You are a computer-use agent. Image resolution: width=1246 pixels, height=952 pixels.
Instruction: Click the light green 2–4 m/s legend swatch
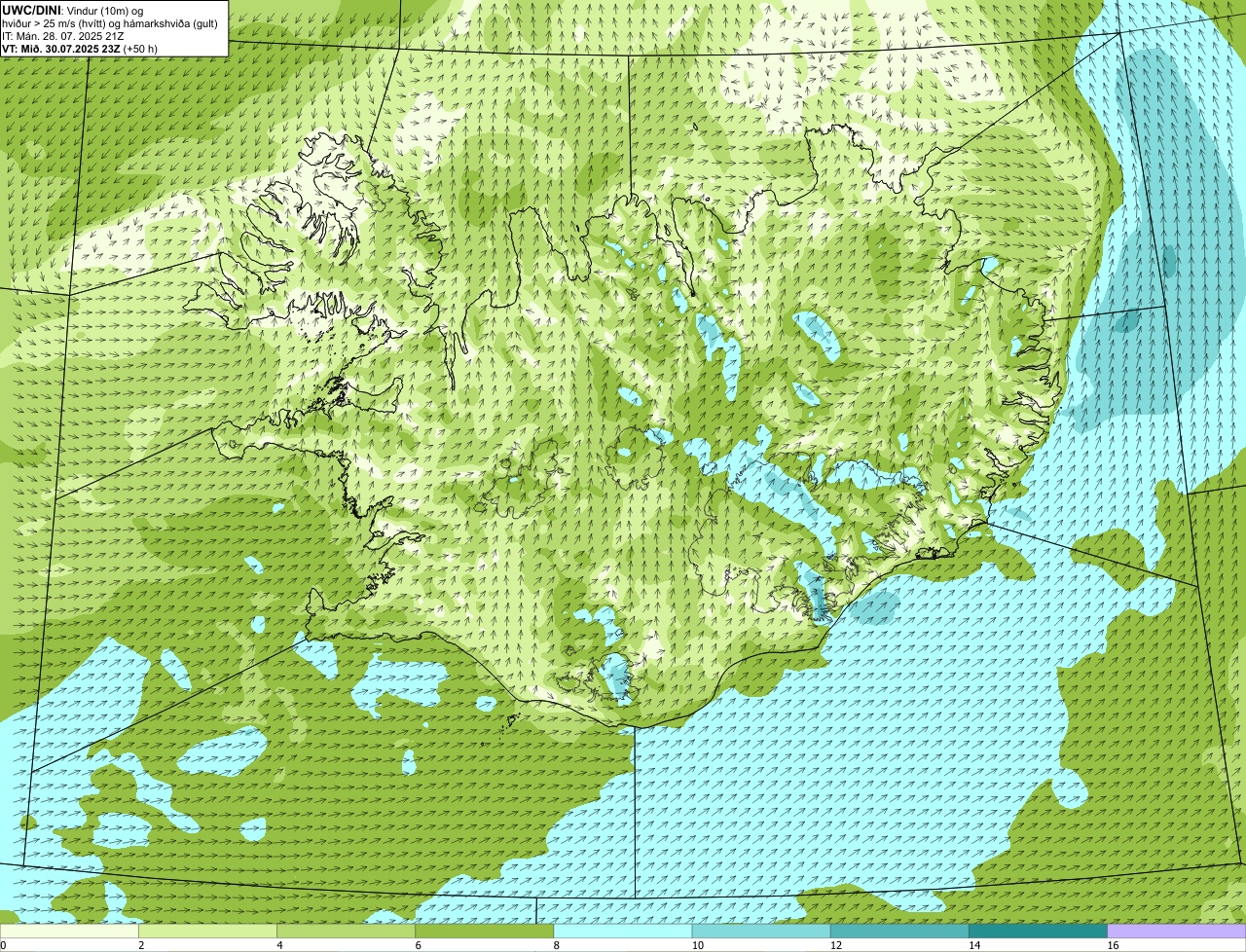(208, 932)
